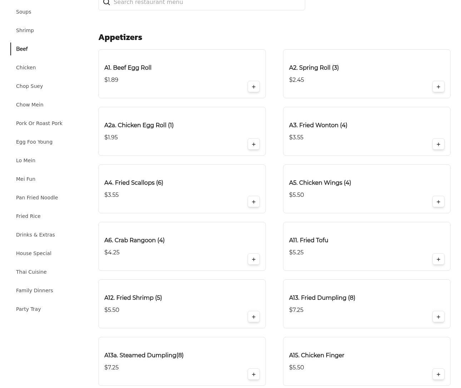
Task: Click plus icon for A6. Crab Rangoon
Action: [254, 259]
